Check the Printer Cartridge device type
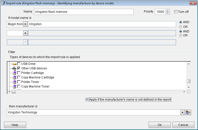This screenshot has height=130, width=198. [x=19, y=73]
